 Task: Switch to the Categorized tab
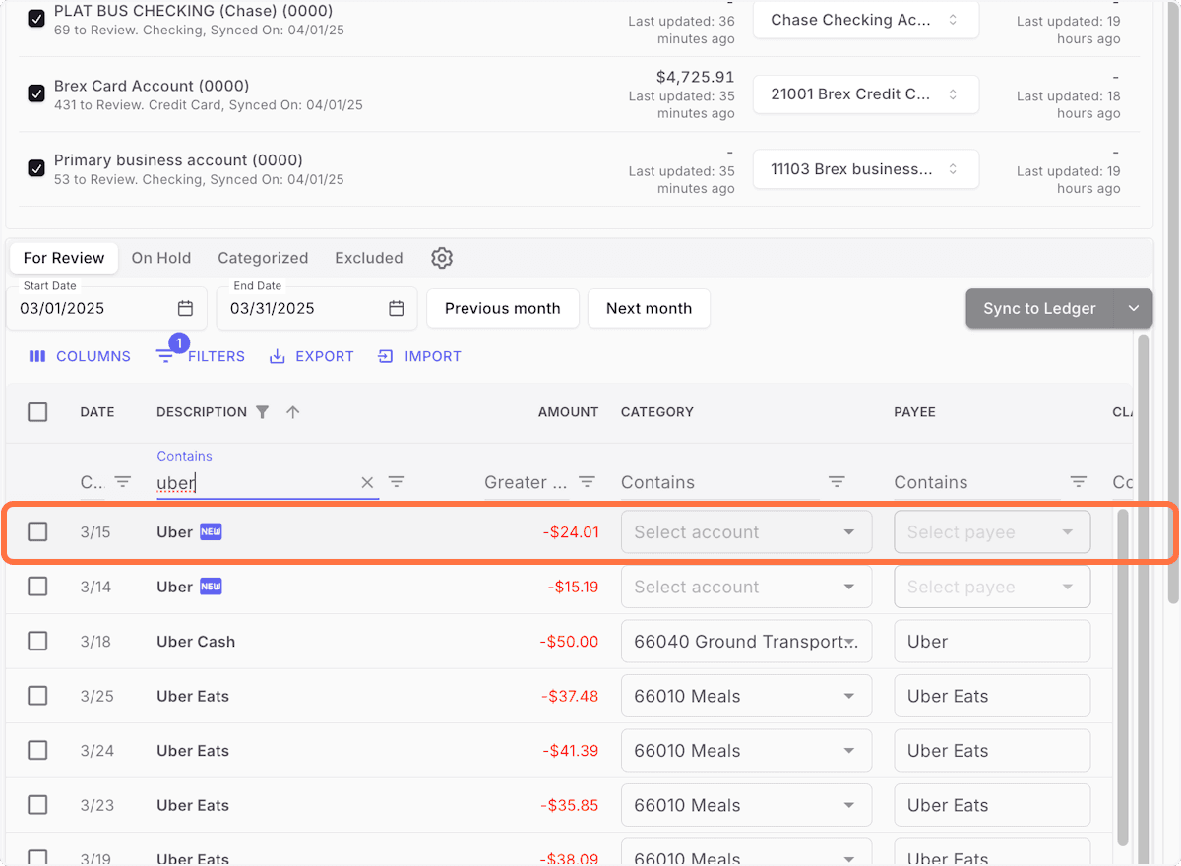click(263, 257)
